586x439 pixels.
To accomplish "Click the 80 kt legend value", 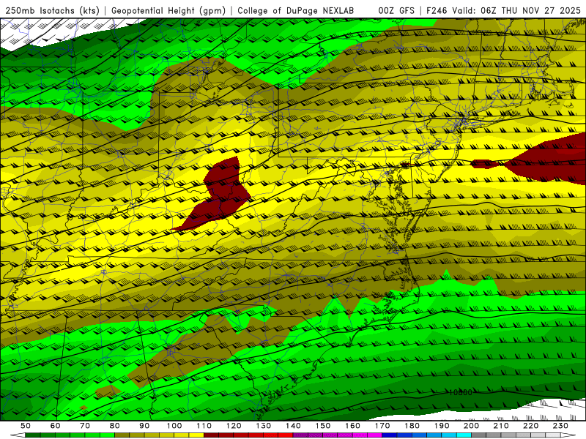I will click(115, 426).
